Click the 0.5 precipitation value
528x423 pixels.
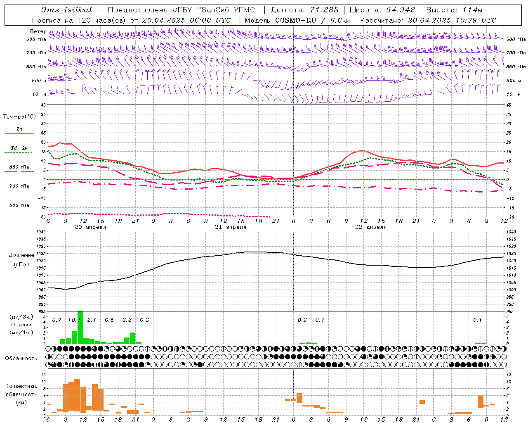pyautogui.click(x=109, y=320)
